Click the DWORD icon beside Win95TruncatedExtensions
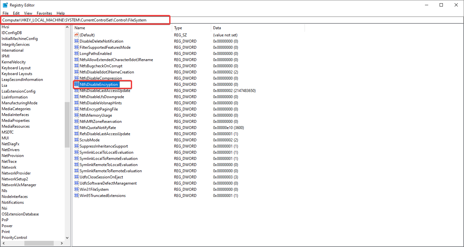This screenshot has width=464, height=247. tap(75, 195)
